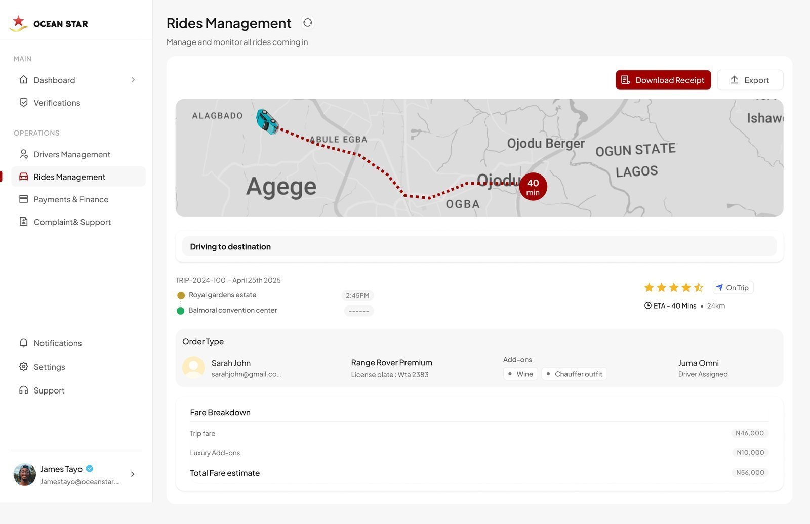Click Balmoral convention center destination

232,310
